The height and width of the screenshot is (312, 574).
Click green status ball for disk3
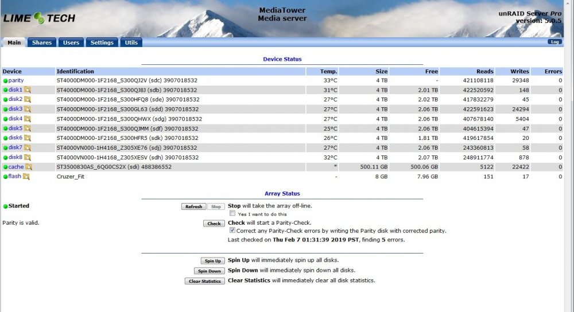[6, 110]
